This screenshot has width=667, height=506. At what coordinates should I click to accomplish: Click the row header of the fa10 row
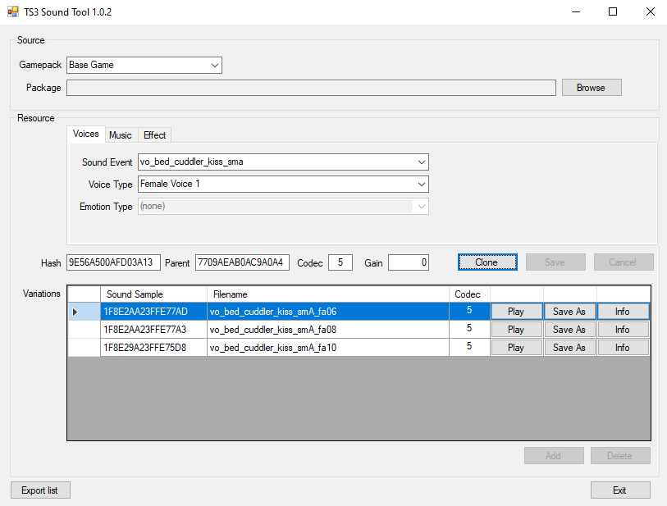click(x=85, y=348)
